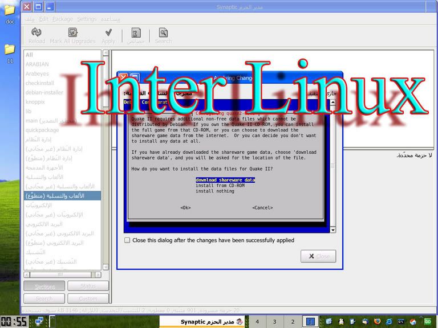
Task: Click the sections list horizontal scrollbar
Action: [62, 274]
